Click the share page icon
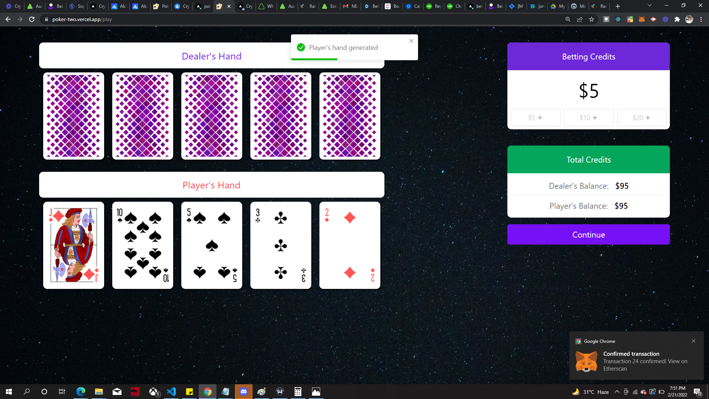 580,19
